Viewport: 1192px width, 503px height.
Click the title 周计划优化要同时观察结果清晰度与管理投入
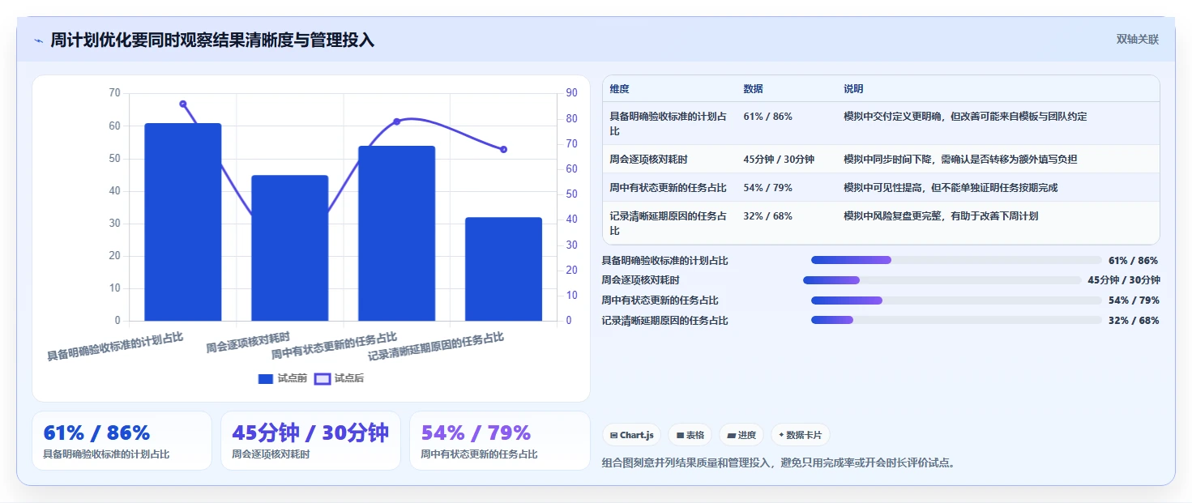tap(212, 40)
